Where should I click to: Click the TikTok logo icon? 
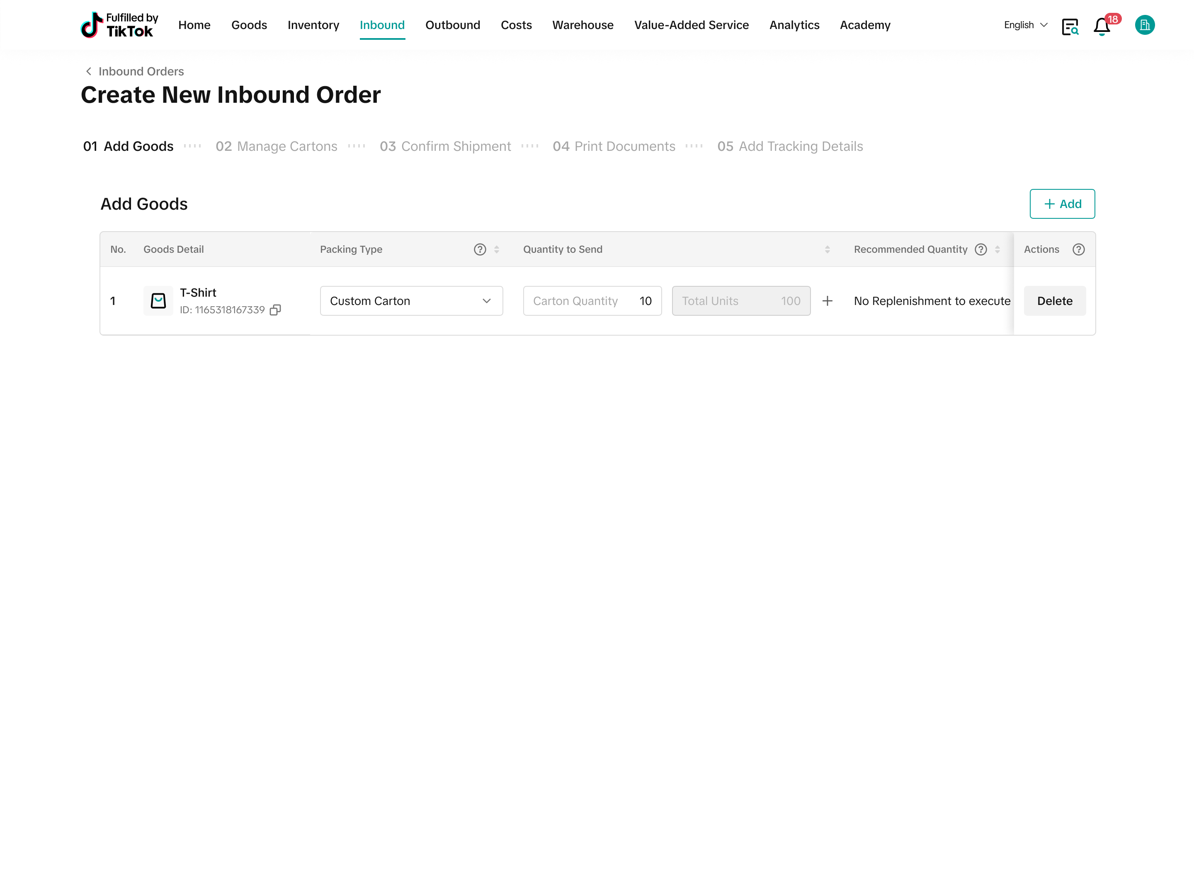pyautogui.click(x=92, y=25)
